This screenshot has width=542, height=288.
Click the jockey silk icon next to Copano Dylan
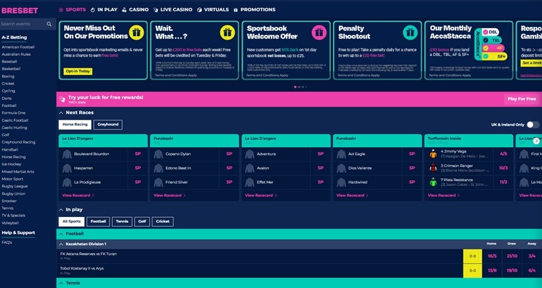(158, 154)
